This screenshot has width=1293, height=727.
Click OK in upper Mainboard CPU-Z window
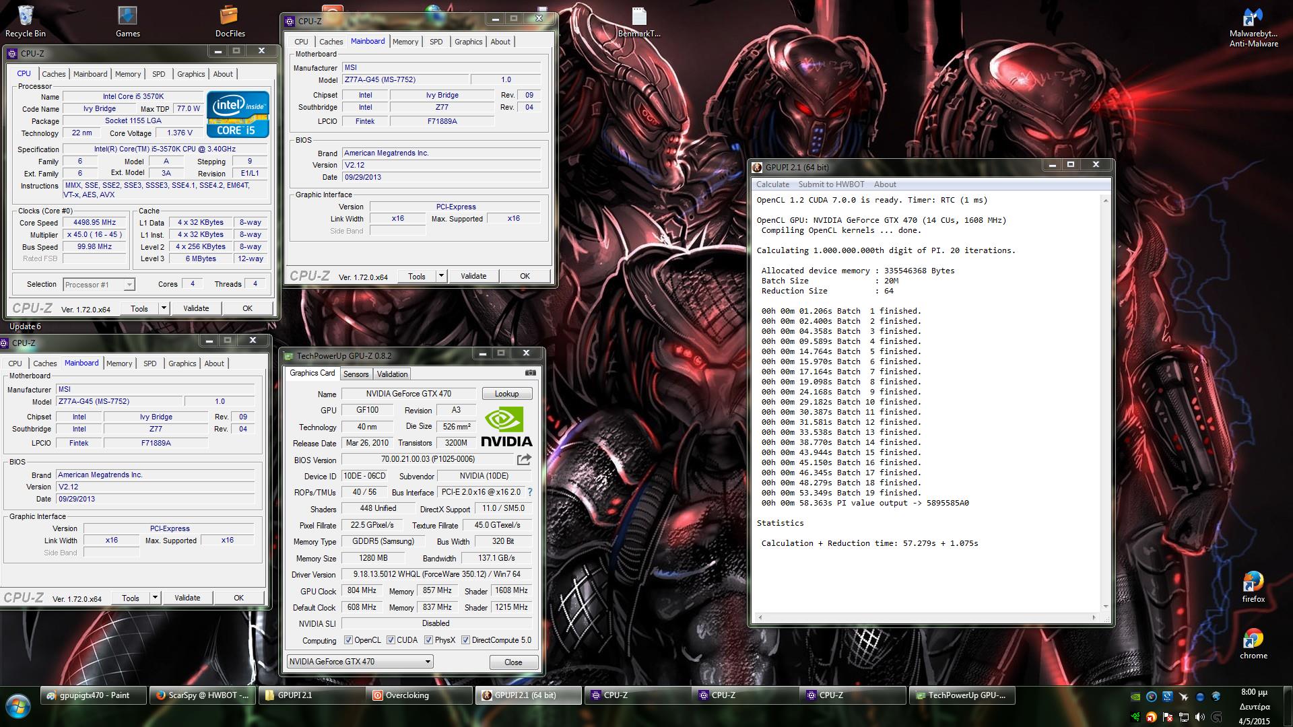[525, 276]
